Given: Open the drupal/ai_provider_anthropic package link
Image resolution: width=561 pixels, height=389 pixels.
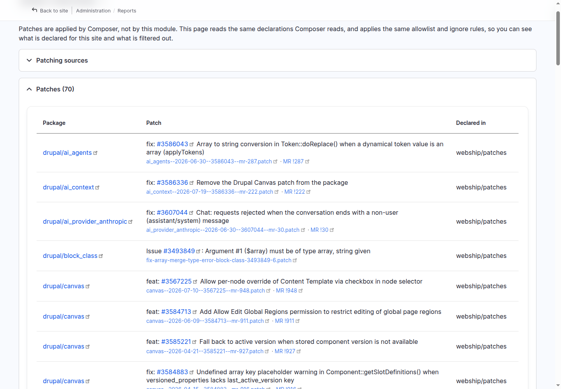Looking at the screenshot, I should coord(85,221).
